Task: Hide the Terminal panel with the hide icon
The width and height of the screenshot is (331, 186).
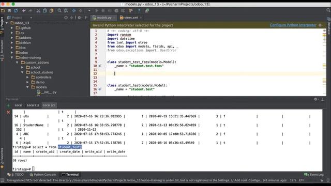Action: click(x=323, y=99)
